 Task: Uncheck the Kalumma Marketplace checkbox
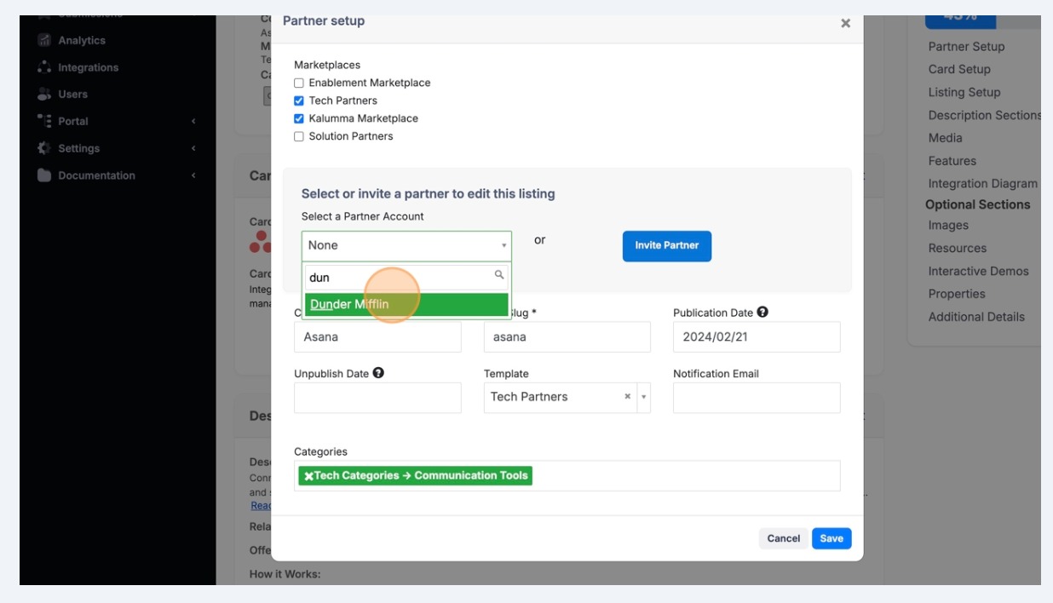point(299,118)
